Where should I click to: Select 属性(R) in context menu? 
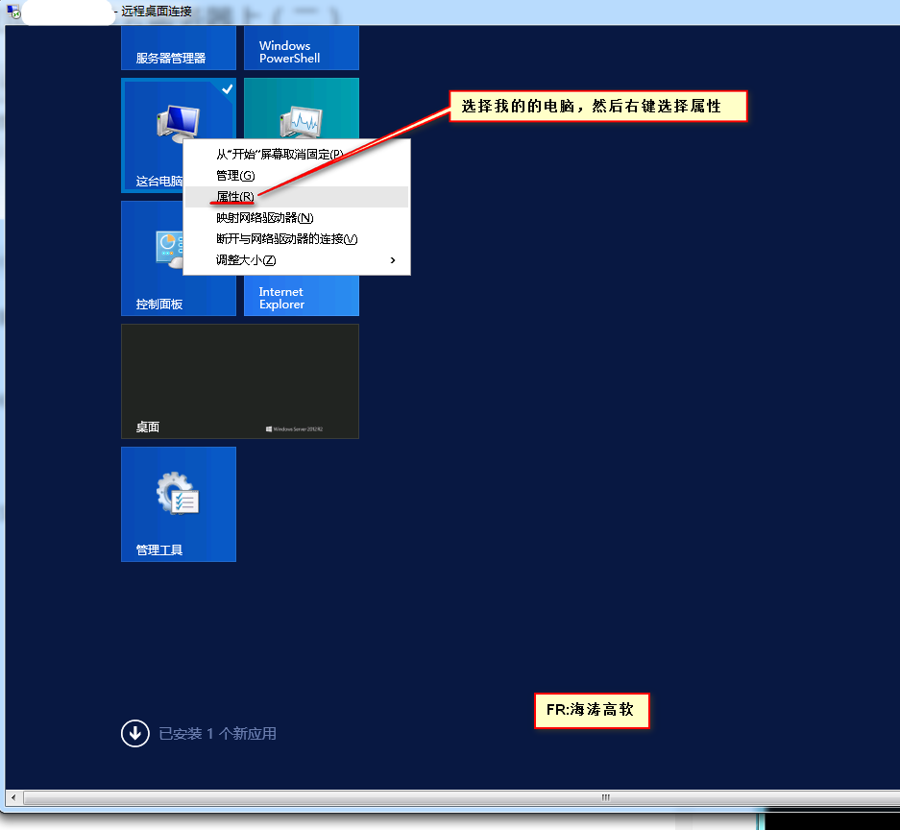click(x=296, y=196)
